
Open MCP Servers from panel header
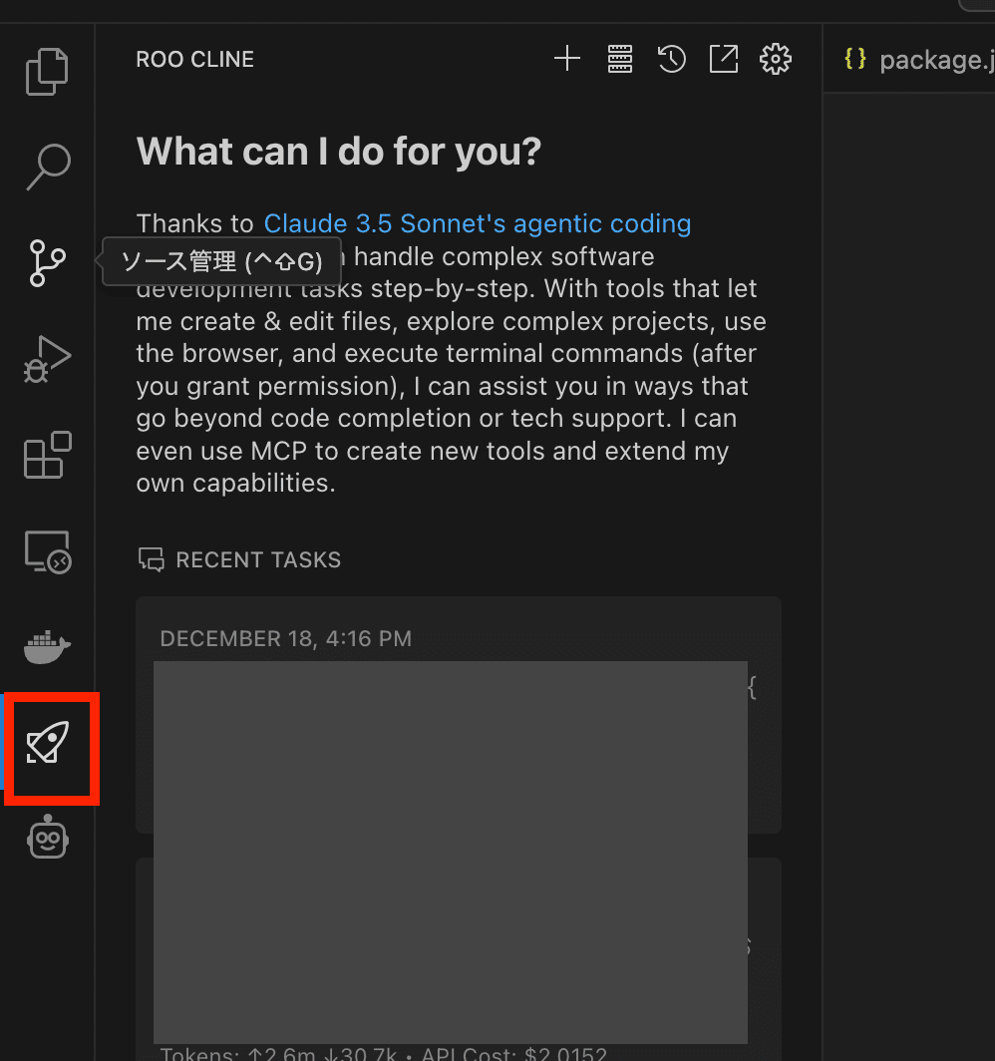coord(620,60)
